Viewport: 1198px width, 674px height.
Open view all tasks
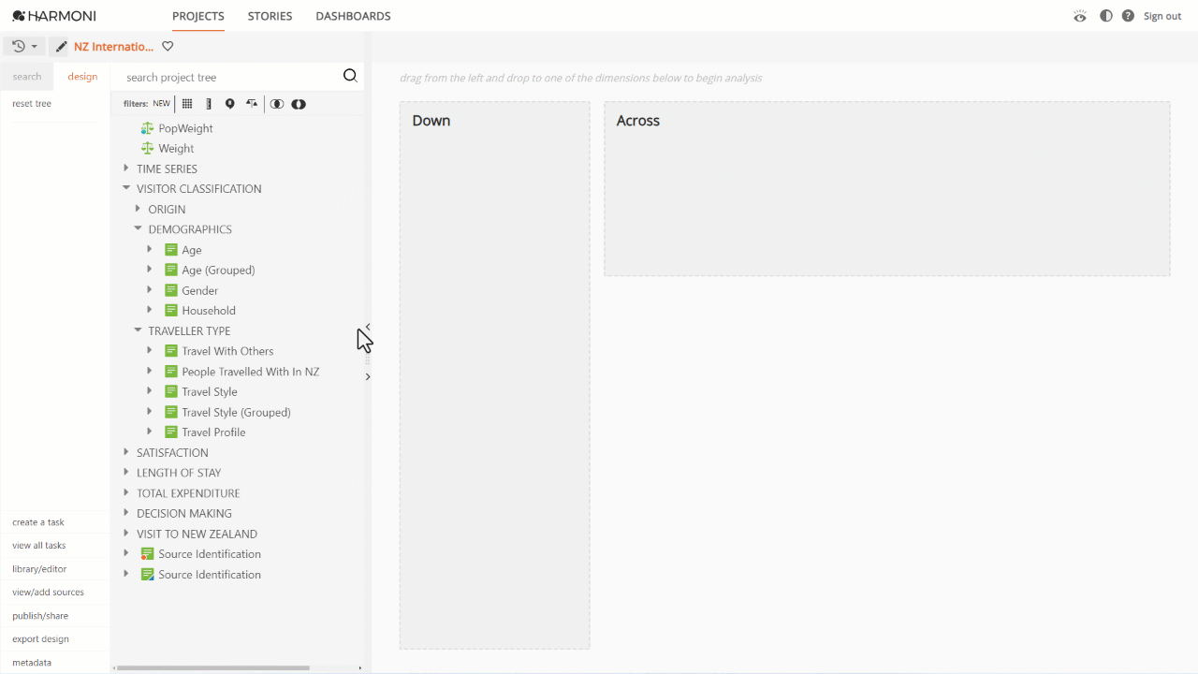point(39,546)
